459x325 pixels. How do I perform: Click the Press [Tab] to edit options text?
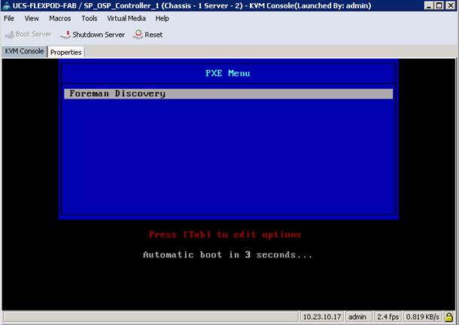[225, 235]
